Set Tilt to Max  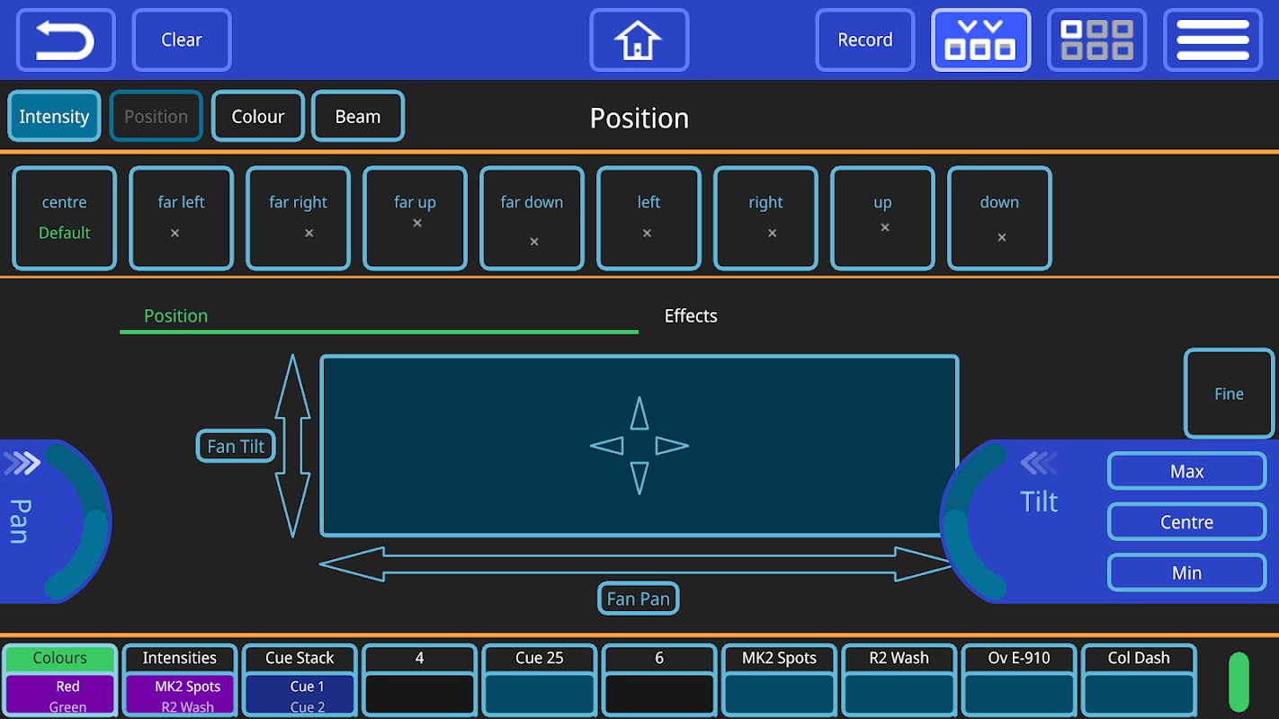pyautogui.click(x=1187, y=471)
